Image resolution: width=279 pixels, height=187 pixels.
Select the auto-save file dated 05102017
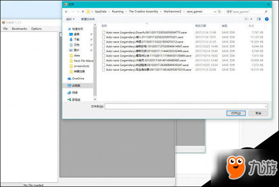tap(147, 51)
